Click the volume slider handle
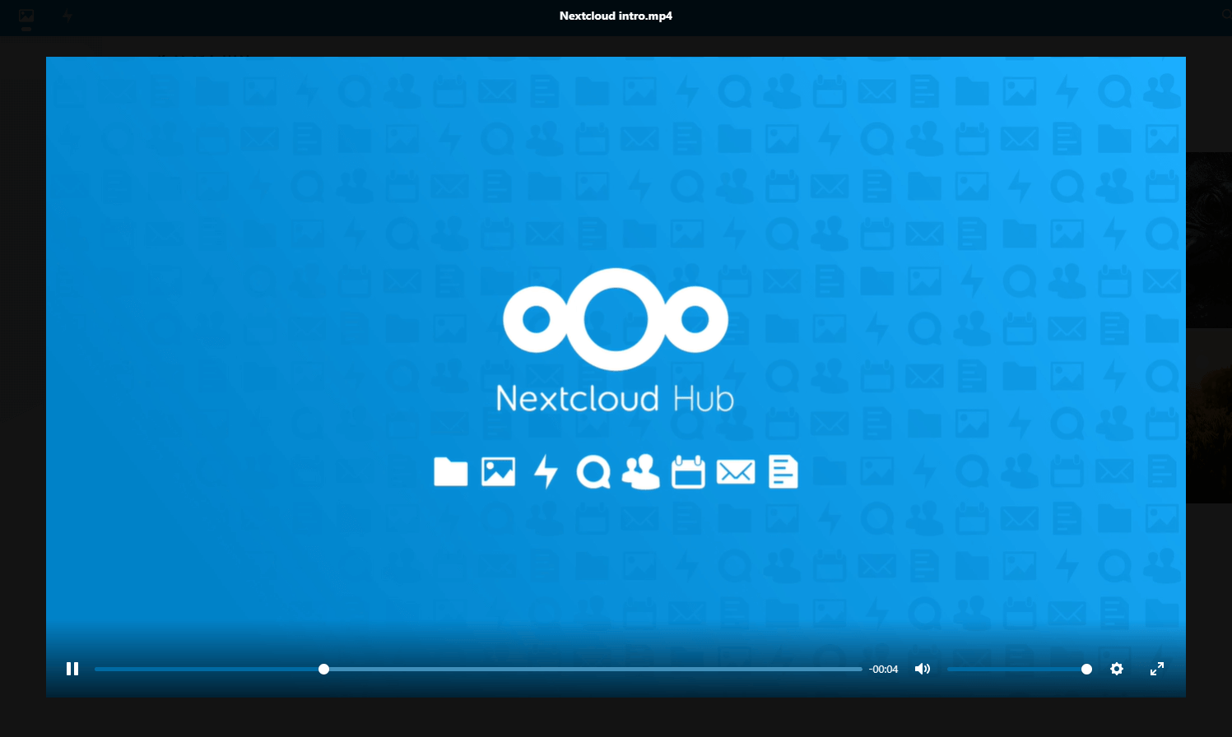 [1086, 669]
